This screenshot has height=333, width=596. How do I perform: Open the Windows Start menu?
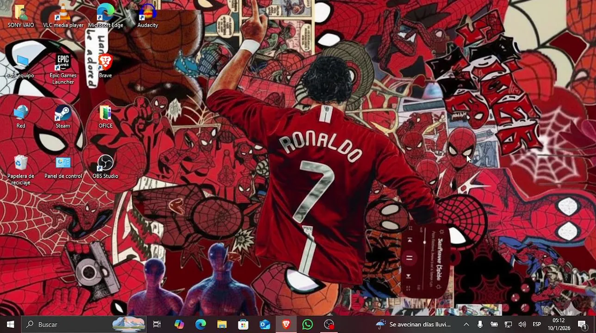tap(10, 324)
